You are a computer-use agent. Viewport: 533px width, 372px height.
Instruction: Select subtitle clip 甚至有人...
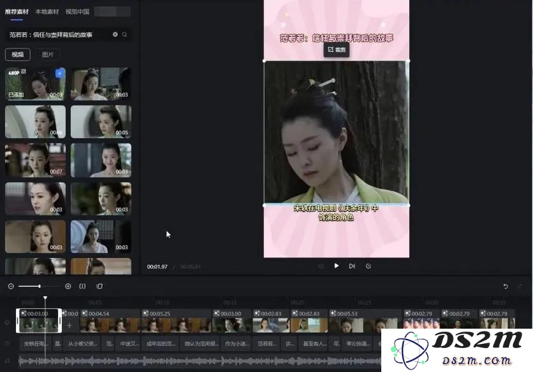click(x=314, y=343)
